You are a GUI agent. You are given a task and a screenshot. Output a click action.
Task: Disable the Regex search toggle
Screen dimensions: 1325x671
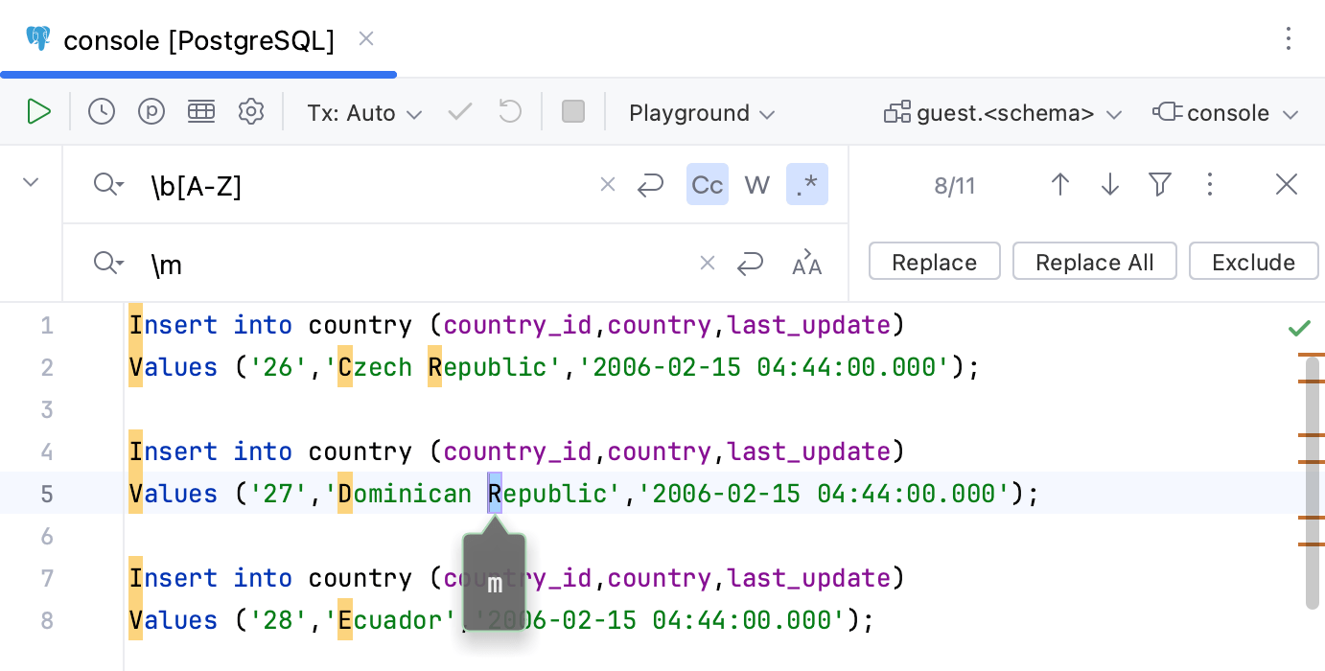pos(807,184)
